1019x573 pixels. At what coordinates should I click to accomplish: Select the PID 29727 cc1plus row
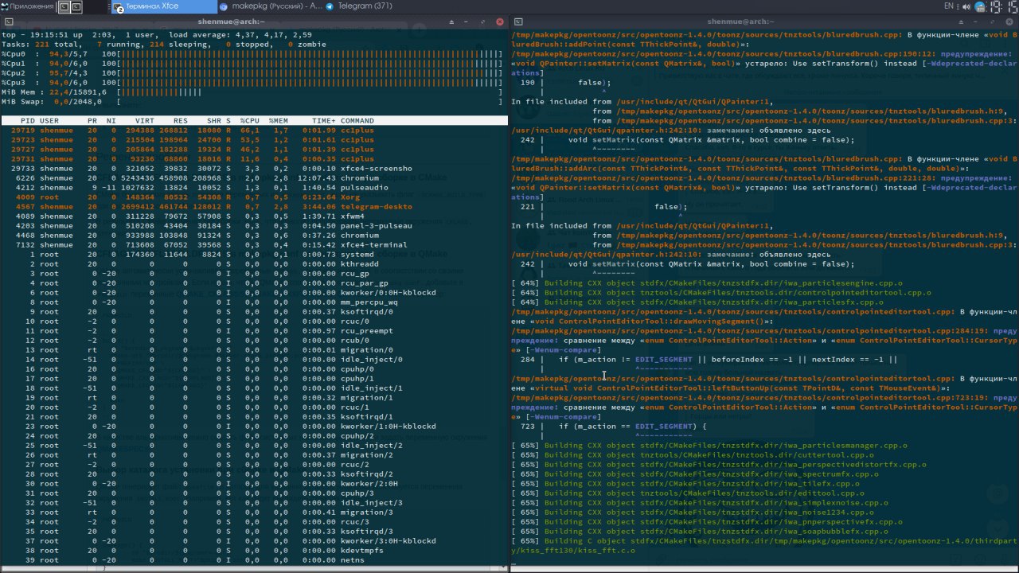(x=254, y=150)
